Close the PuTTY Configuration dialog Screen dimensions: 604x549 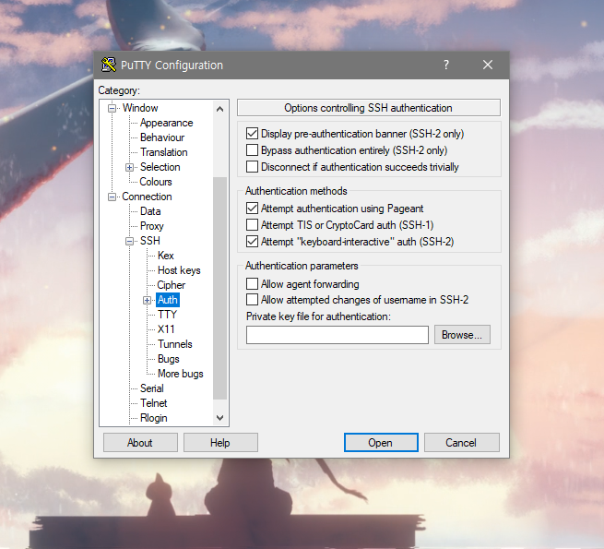coord(488,65)
